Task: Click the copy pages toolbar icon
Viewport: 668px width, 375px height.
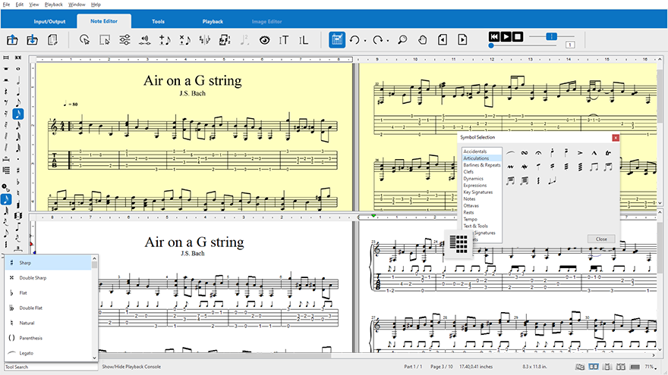Action: pos(53,40)
